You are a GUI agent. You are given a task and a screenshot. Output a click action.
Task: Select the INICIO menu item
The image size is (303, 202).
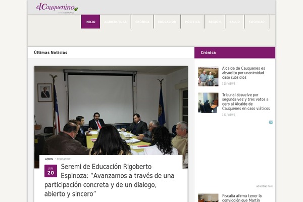(90, 22)
